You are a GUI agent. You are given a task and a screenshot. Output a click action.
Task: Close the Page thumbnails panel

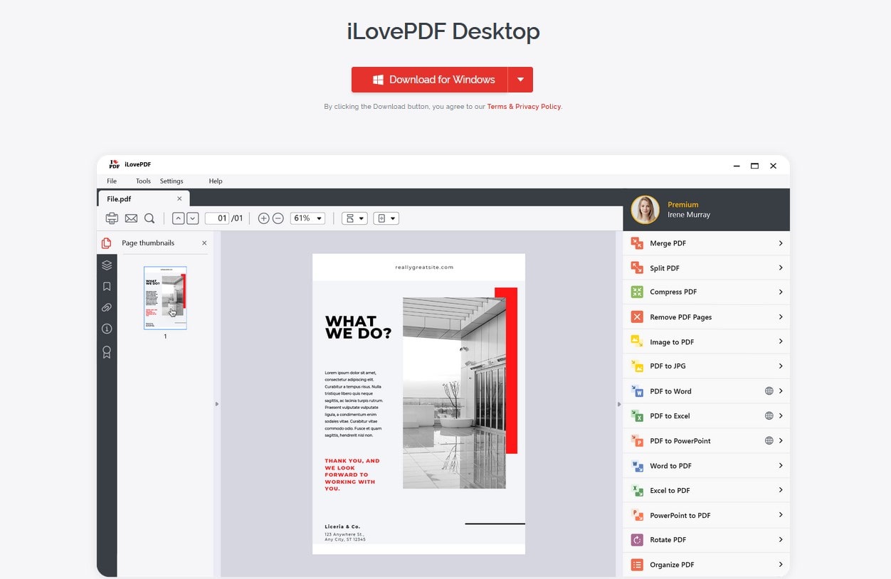(x=204, y=243)
